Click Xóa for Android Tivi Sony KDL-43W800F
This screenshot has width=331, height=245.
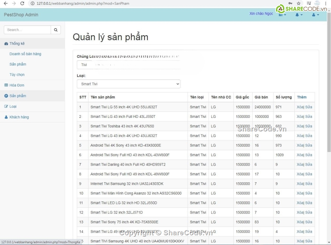point(300,155)
